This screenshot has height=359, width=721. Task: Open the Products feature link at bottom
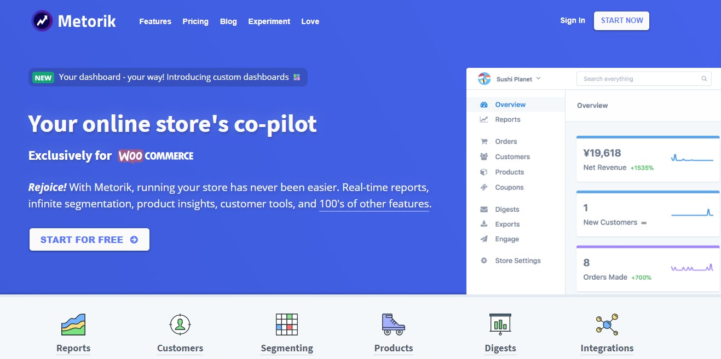coord(394,348)
